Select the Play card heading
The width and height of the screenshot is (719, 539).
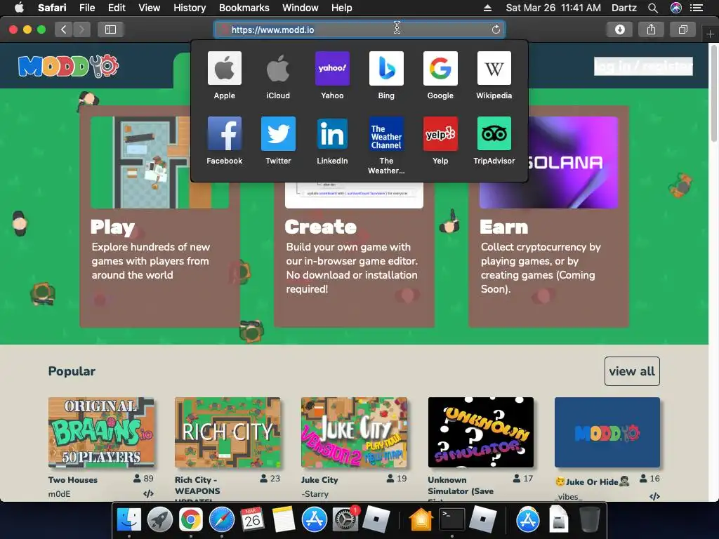click(113, 227)
